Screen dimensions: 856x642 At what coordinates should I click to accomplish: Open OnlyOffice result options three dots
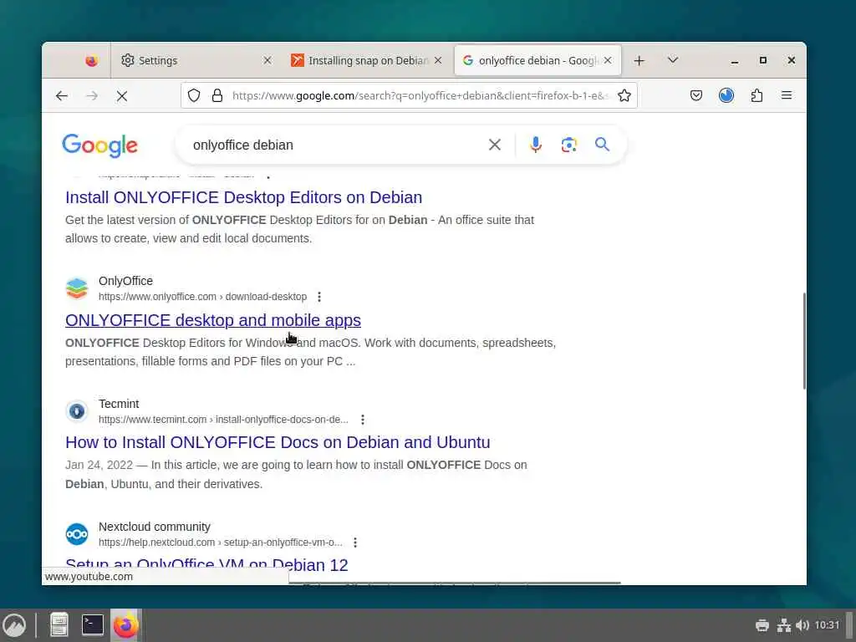319,297
